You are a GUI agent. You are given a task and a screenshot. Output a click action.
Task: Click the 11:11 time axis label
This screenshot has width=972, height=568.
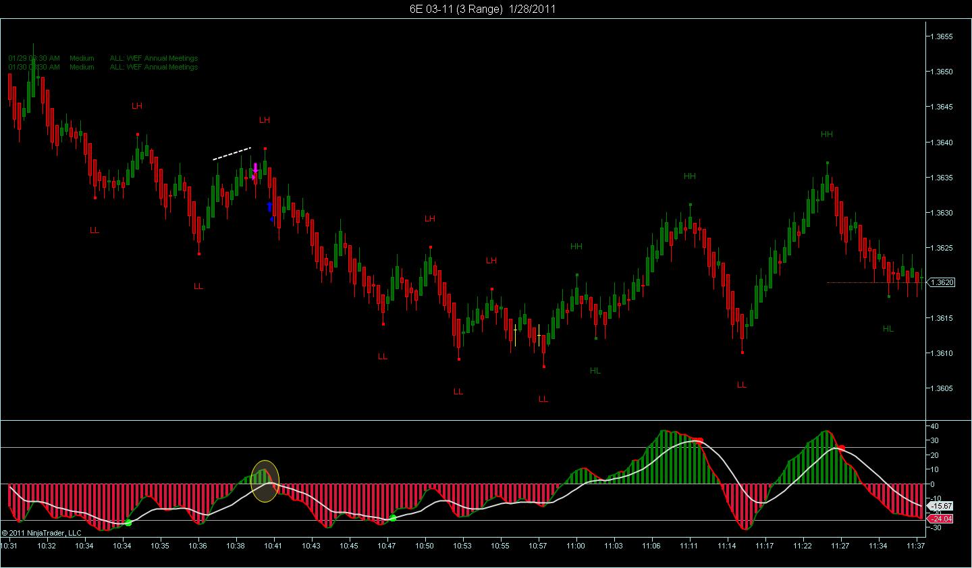click(690, 545)
